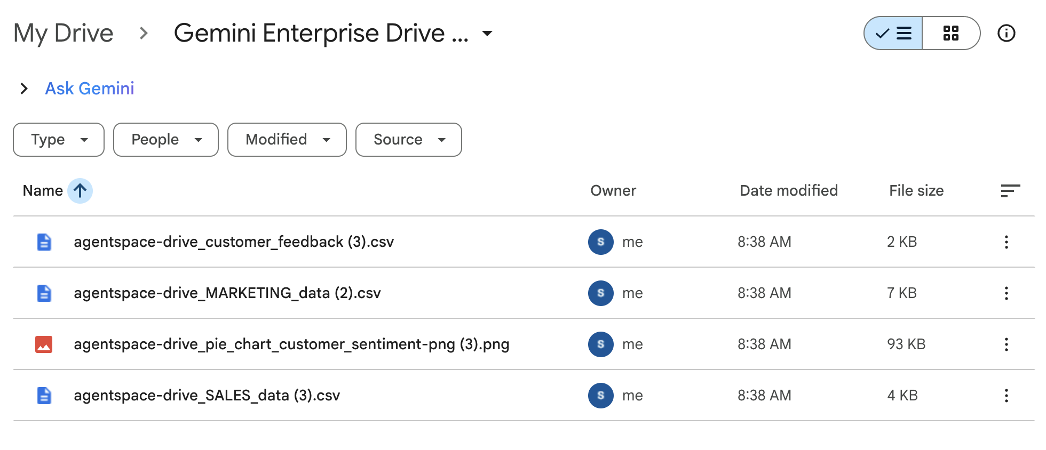
Task: Open the view details info icon
Action: coord(1006,33)
